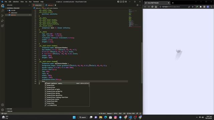Open the Explorer view in activity bar

(2, 6)
